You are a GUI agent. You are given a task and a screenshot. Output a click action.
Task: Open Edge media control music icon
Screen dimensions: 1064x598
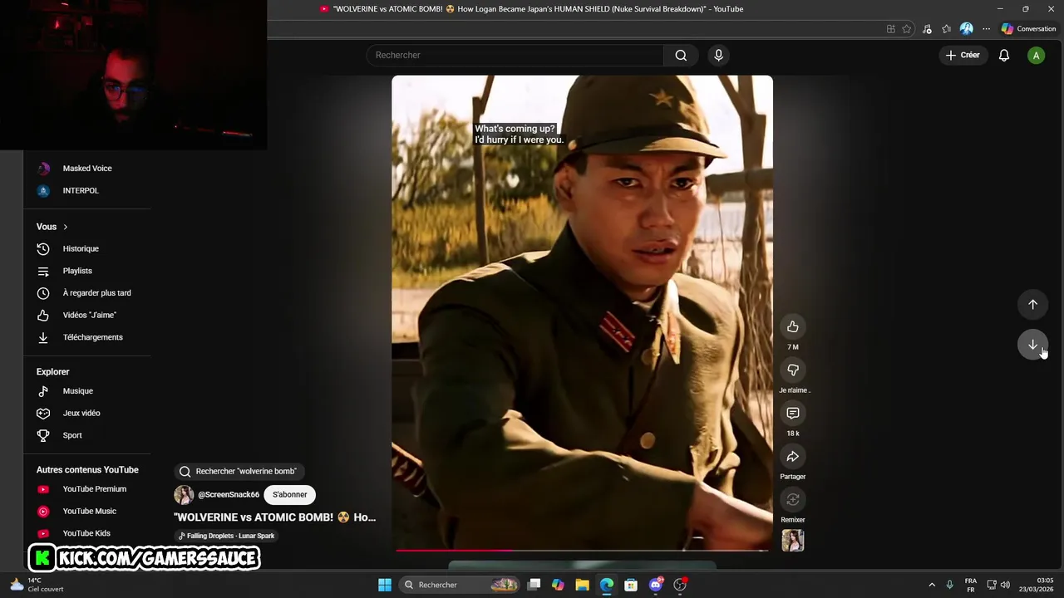click(927, 29)
